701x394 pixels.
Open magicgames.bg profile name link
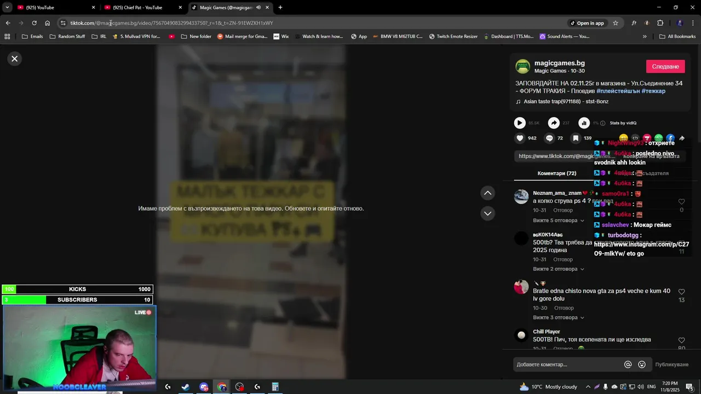[559, 63]
